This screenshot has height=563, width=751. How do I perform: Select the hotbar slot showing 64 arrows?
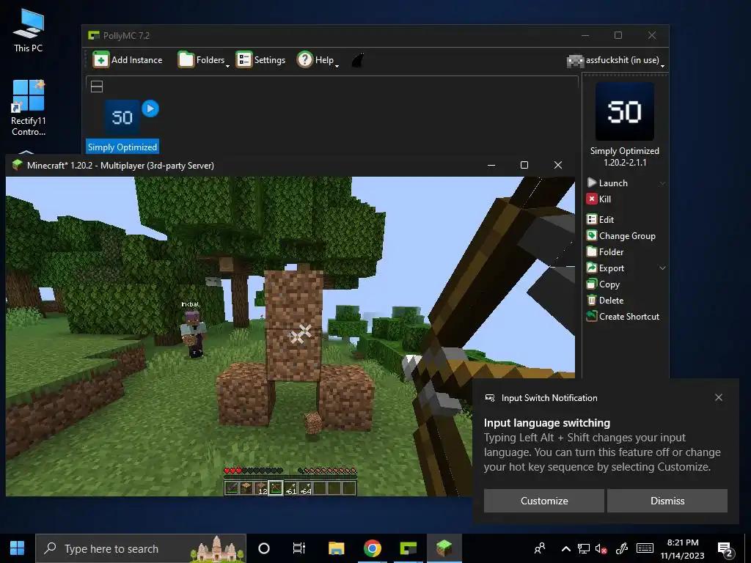pos(305,487)
